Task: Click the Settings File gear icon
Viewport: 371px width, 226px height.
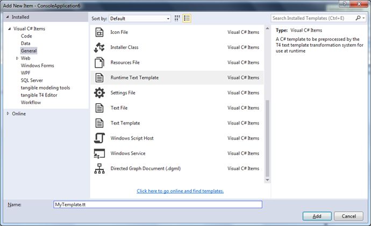Action: [99, 92]
